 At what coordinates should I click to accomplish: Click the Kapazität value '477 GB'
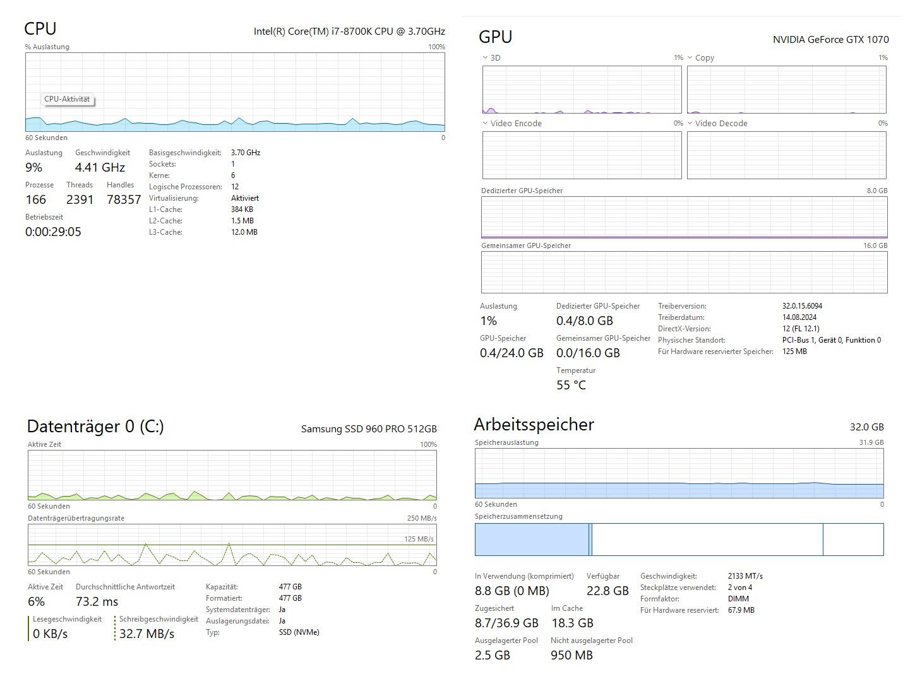point(290,587)
